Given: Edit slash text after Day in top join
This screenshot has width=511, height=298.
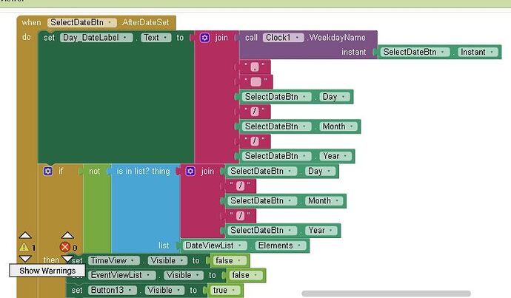Looking at the screenshot, I should pyautogui.click(x=255, y=112).
